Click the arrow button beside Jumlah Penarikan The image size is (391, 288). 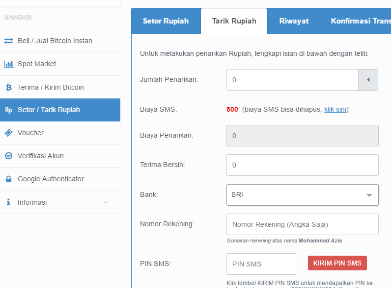(368, 80)
